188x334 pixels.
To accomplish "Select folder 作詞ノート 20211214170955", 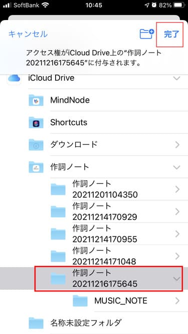I will click(94, 234).
